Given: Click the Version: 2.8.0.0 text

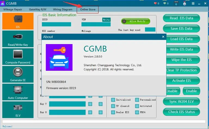Looking at the screenshot, I should click(x=93, y=57).
